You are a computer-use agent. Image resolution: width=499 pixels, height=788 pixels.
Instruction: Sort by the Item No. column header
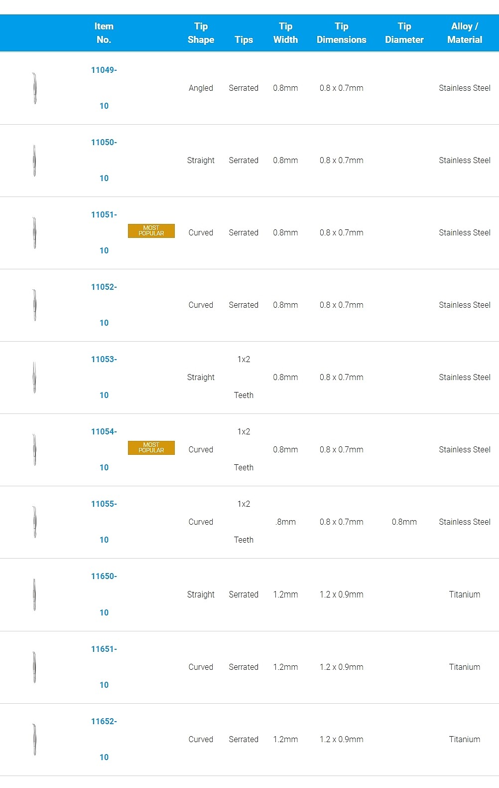pyautogui.click(x=104, y=33)
